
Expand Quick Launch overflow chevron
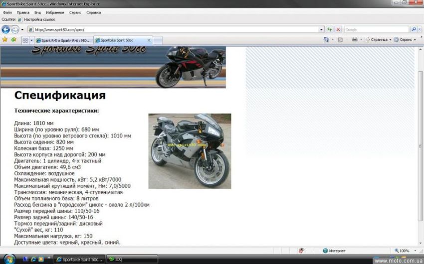[49, 258]
